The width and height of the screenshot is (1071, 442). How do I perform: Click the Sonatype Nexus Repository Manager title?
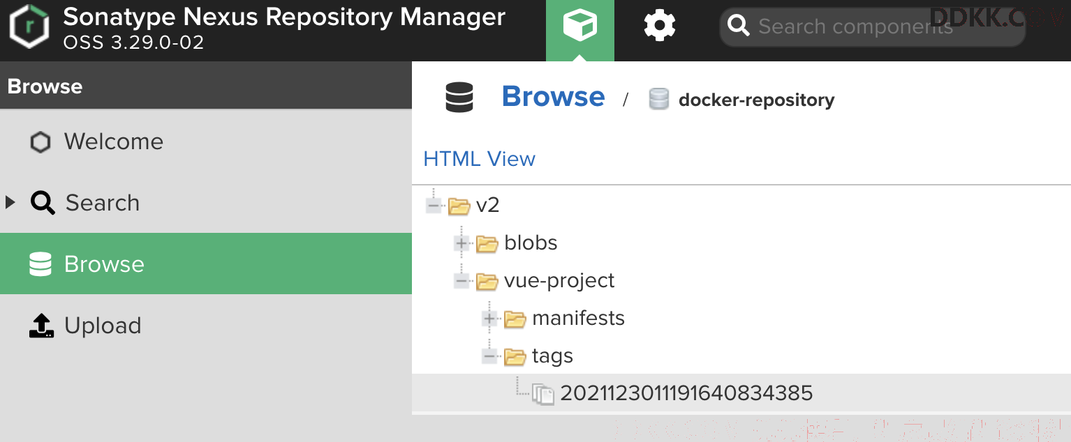tap(283, 17)
